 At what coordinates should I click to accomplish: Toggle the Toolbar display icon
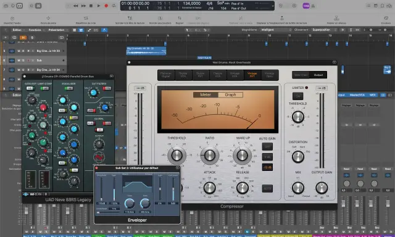click(x=19, y=6)
